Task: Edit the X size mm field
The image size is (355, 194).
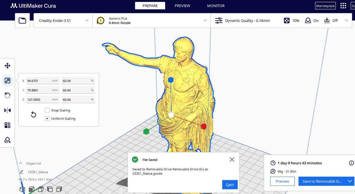Action: [43, 81]
